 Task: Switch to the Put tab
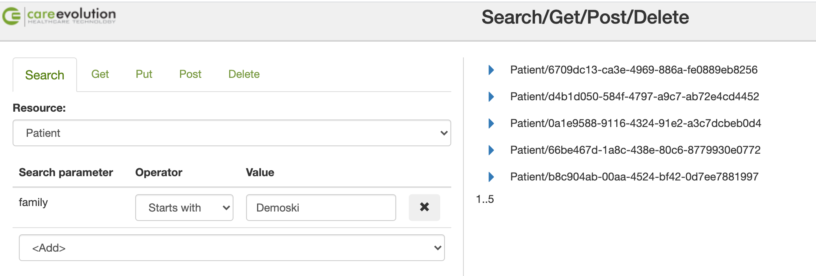[x=144, y=74]
